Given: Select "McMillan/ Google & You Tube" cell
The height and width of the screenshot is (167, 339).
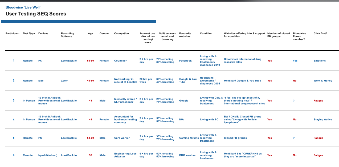Looking at the screenshot, I should pyautogui.click(x=242, y=81).
